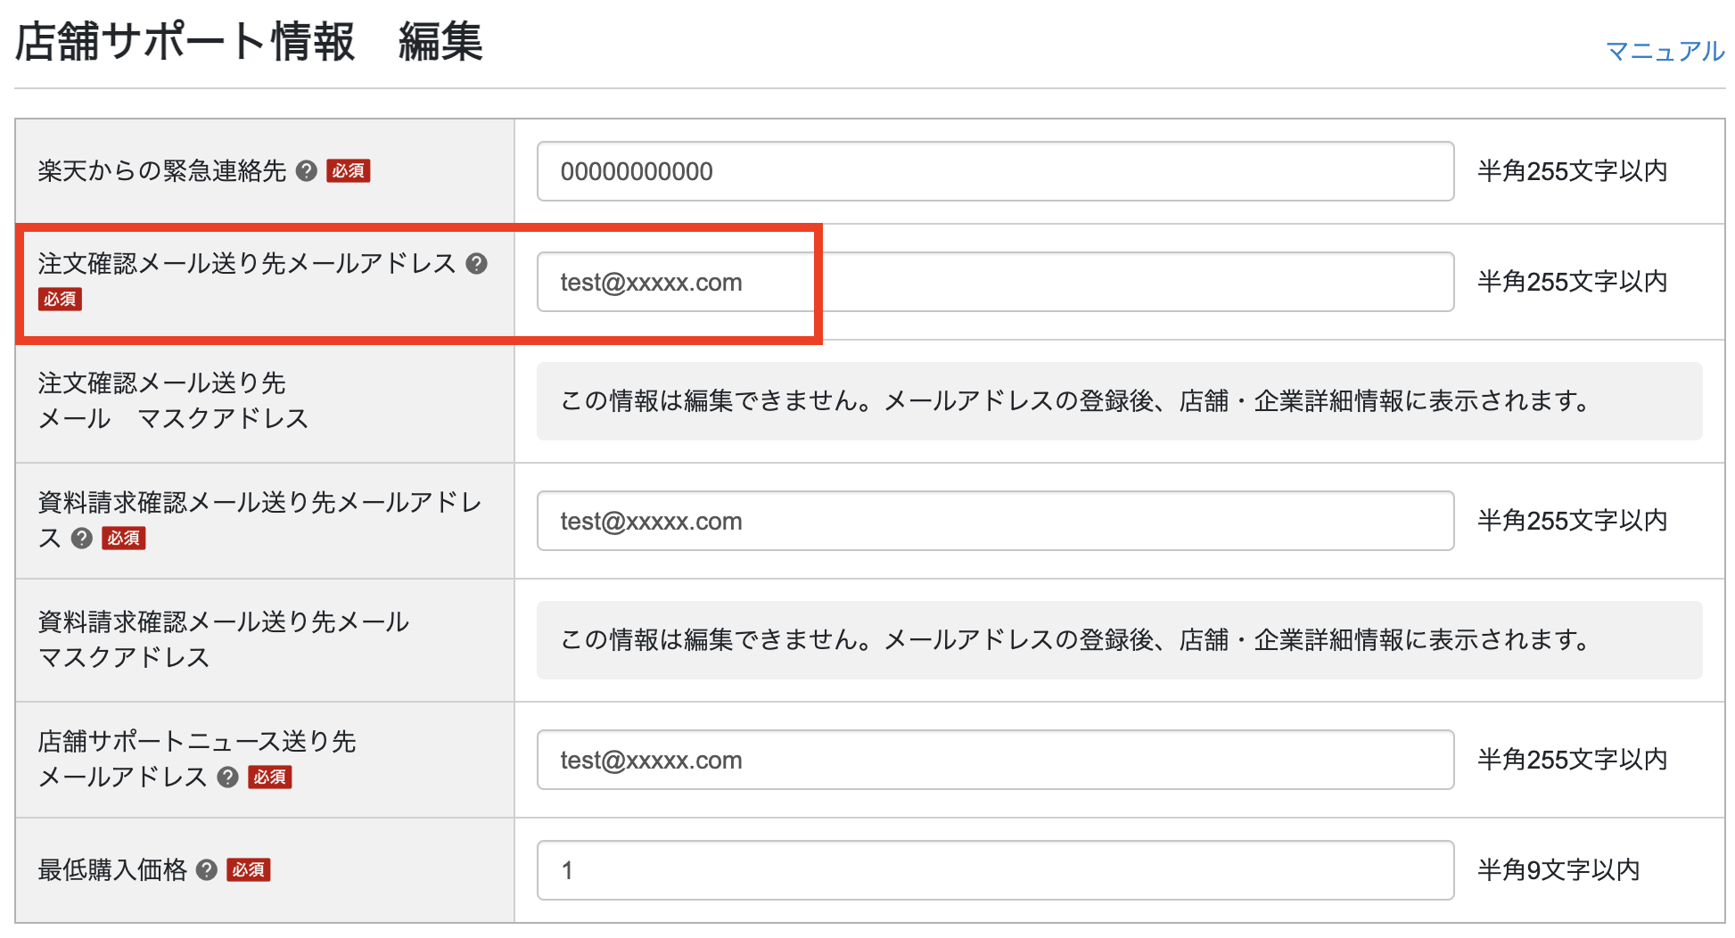This screenshot has height=938, width=1735.
Task: Open the マニュアル link
Action: click(x=1664, y=51)
